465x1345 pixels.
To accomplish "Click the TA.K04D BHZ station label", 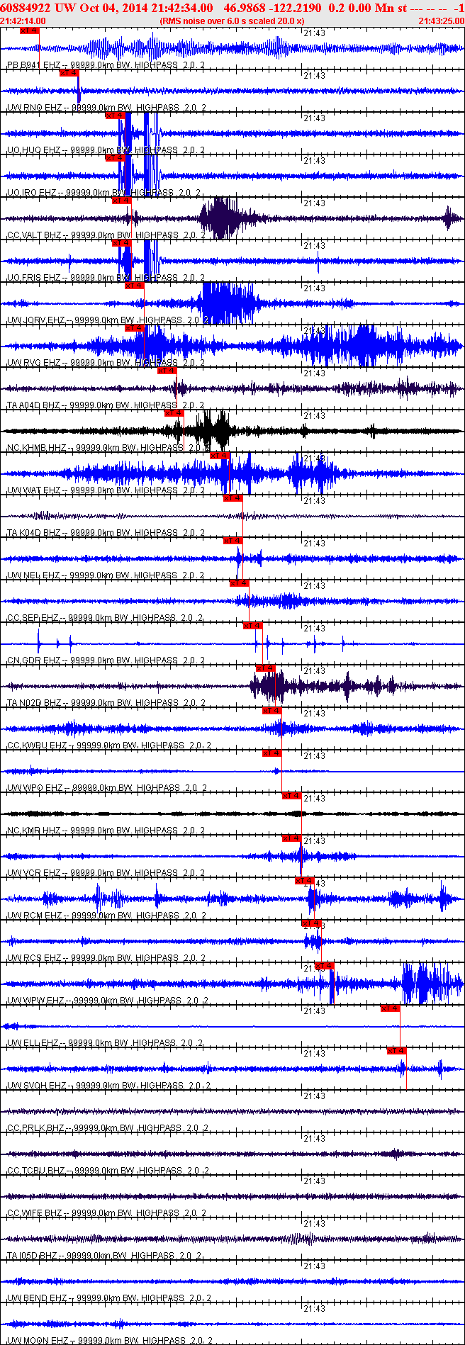I will (33, 533).
